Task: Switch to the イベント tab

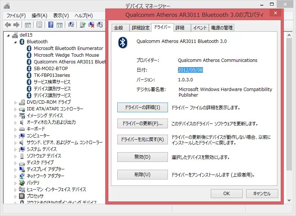Action: 200,28
